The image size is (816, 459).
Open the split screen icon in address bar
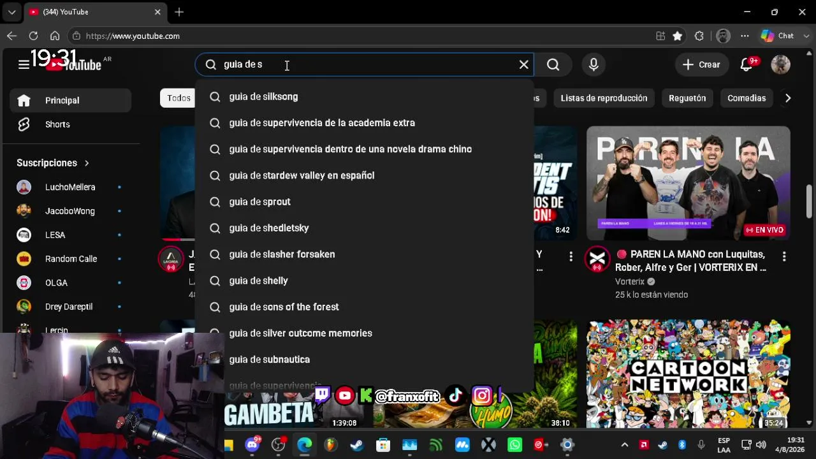[660, 36]
